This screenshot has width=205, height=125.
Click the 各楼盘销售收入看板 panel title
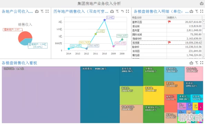pos(19,63)
